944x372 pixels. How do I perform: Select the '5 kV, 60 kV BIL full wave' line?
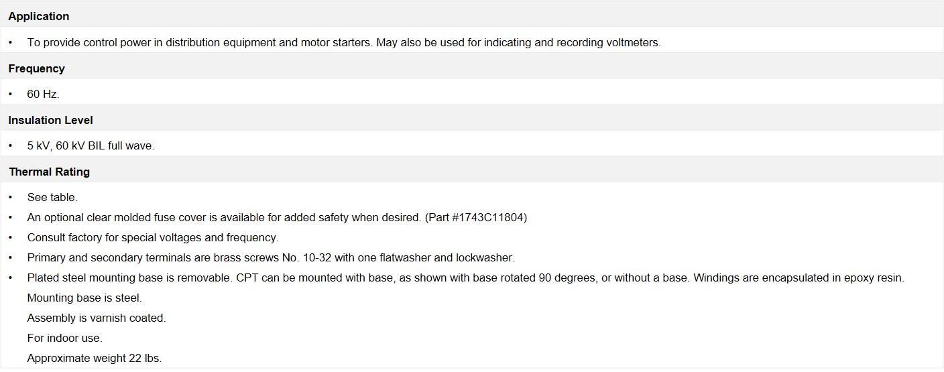point(91,145)
